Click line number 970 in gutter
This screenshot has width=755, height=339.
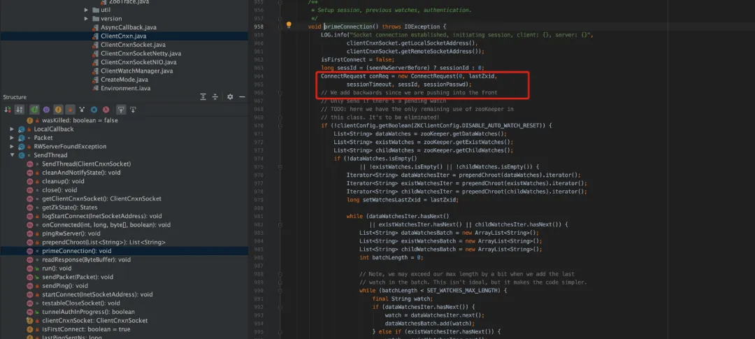(259, 126)
